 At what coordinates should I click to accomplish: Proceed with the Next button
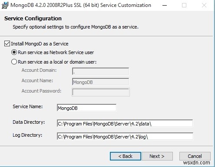(x=157, y=156)
